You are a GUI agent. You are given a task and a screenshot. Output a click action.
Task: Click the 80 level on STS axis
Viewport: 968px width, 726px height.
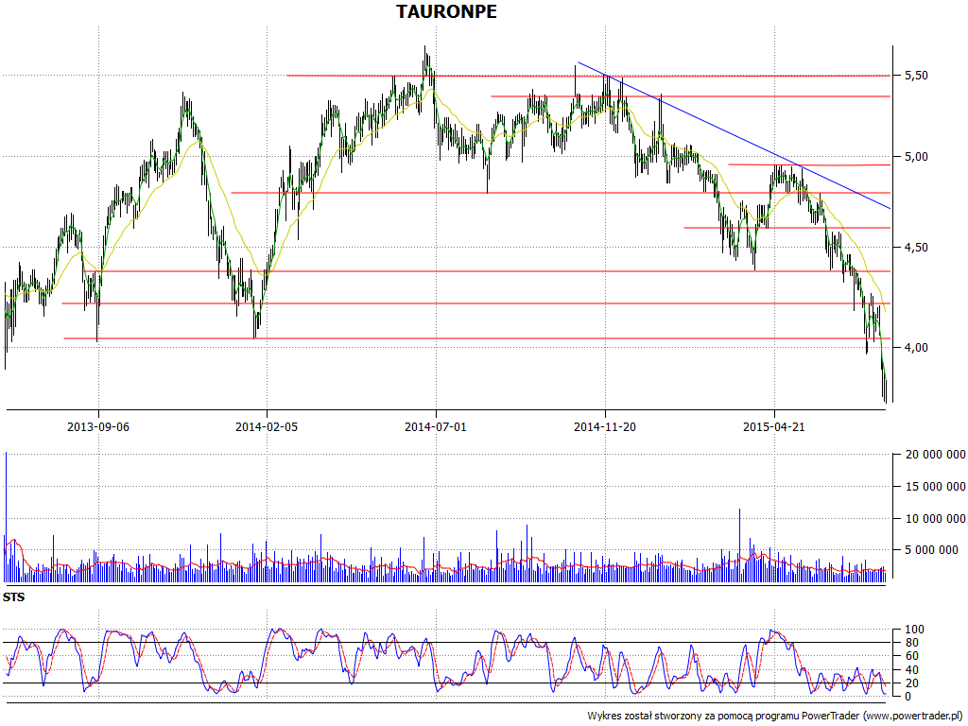[911, 643]
